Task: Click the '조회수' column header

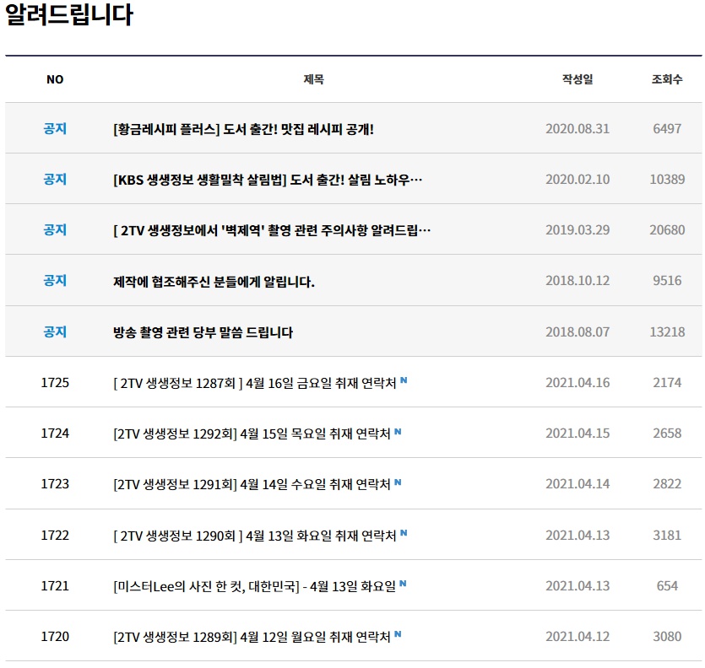Action: [667, 79]
